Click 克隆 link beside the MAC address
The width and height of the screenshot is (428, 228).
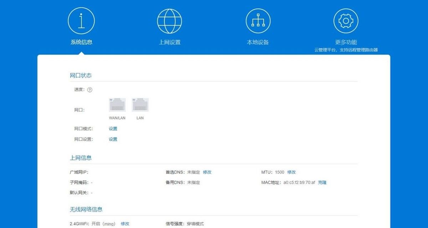coord(322,183)
